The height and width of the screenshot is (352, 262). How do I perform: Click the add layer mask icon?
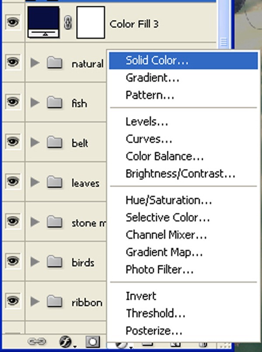(93, 342)
